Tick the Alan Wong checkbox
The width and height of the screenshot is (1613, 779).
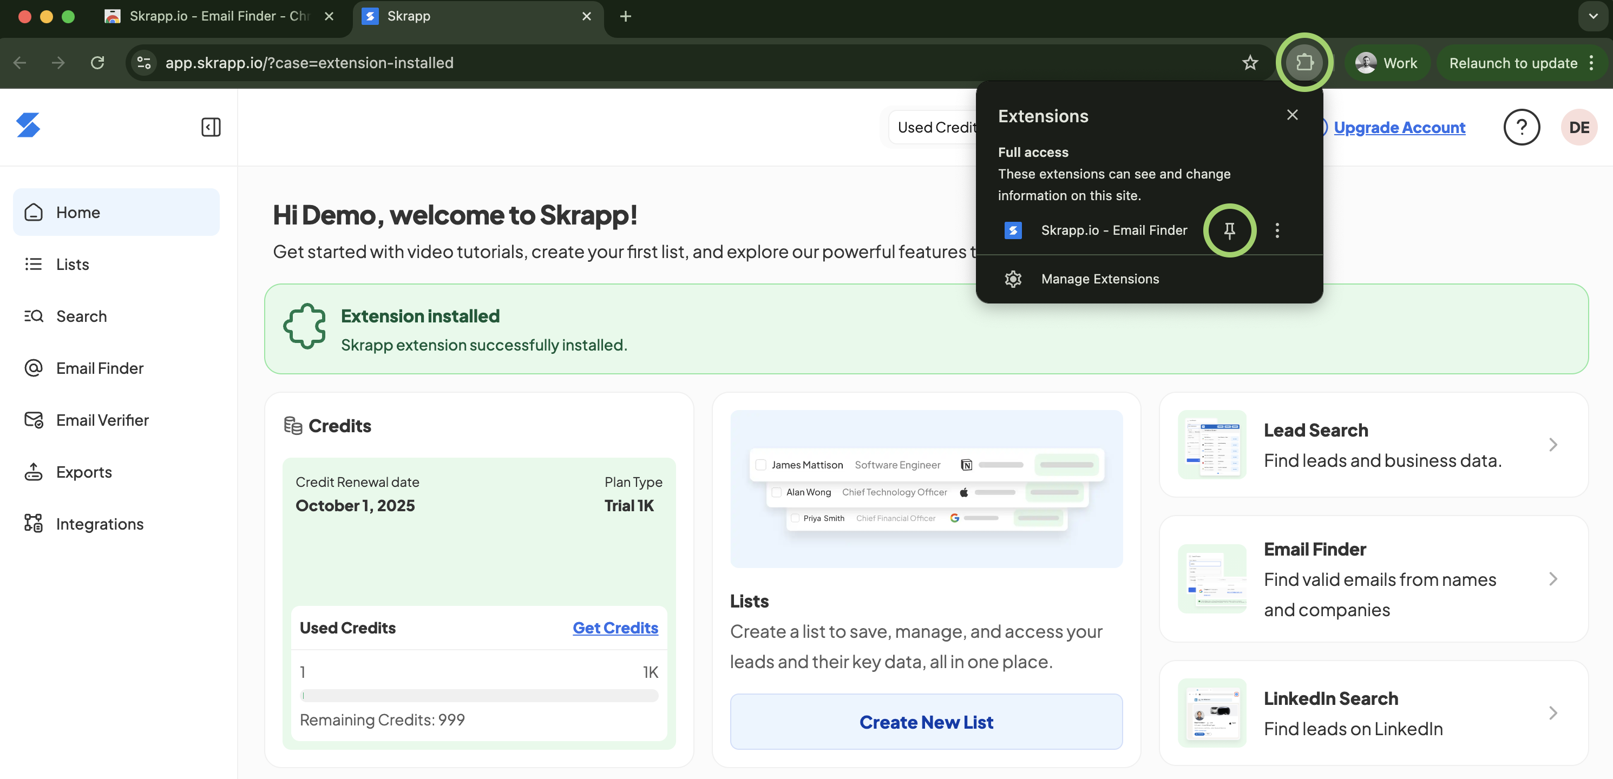click(776, 492)
